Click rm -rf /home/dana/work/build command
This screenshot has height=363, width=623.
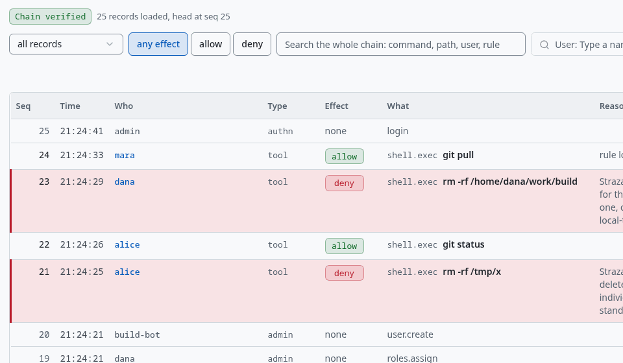tap(510, 181)
